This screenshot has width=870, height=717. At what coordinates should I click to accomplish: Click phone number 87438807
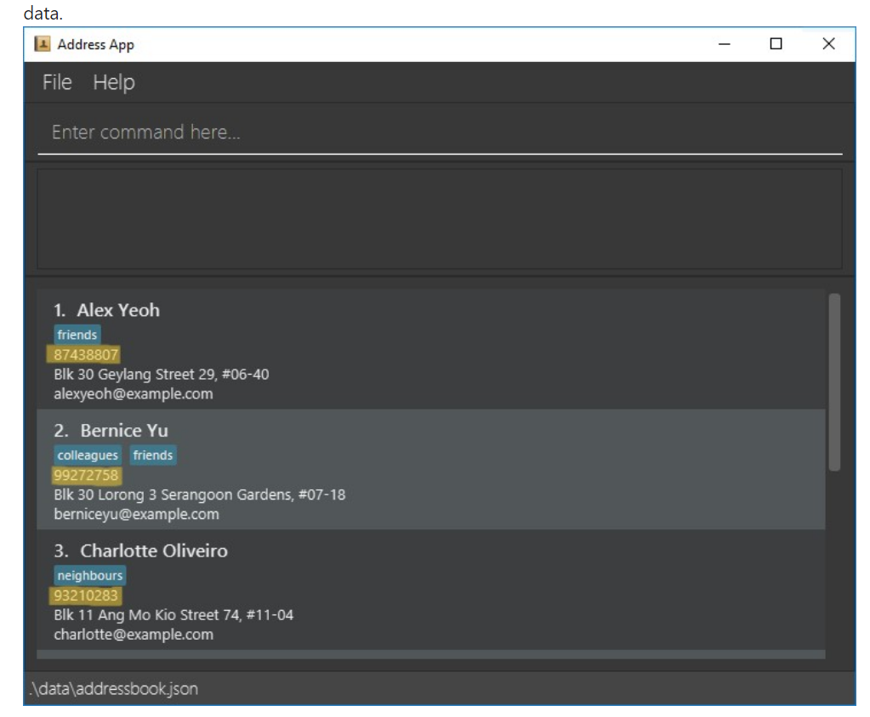[85, 354]
